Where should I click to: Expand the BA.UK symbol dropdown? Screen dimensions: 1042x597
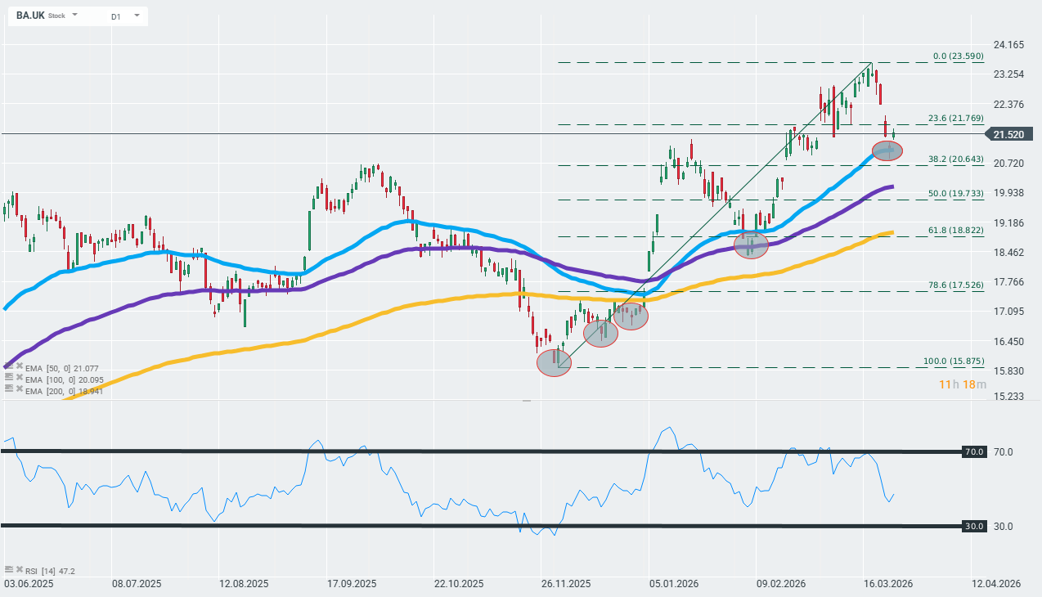[75, 16]
